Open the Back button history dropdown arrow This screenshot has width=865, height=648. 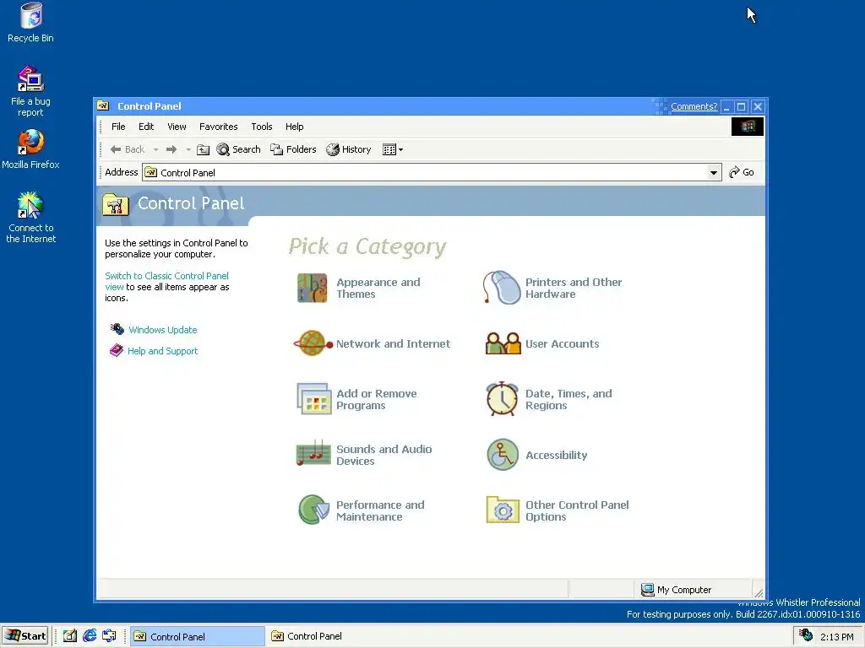pos(155,149)
